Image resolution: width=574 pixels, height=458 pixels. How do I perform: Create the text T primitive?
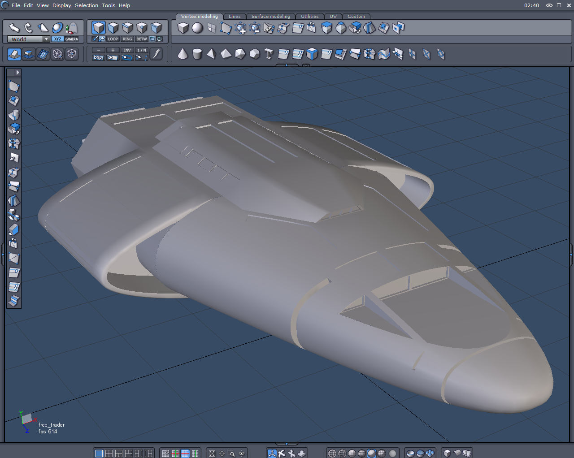269,54
